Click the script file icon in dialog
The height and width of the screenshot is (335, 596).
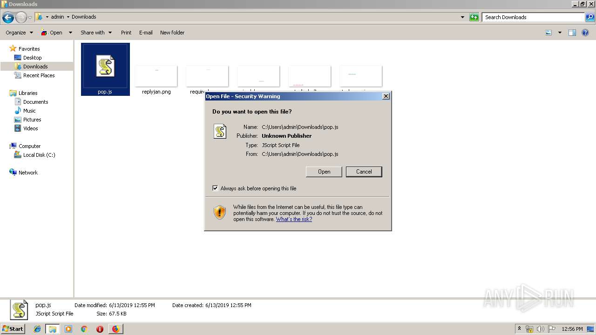tap(220, 131)
